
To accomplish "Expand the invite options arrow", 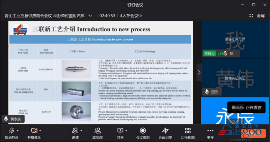I will [81, 131].
